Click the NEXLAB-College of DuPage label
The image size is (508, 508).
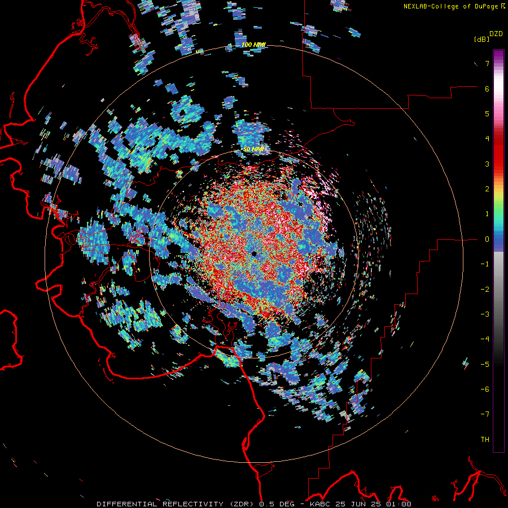450,6
